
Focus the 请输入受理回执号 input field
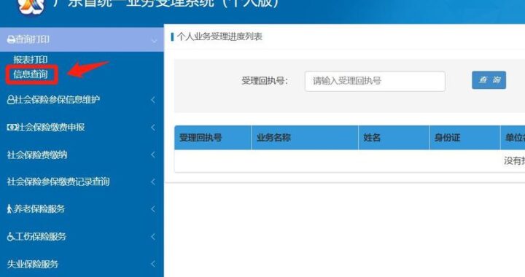(375, 81)
